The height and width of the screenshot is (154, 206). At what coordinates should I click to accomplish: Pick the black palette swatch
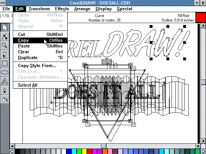(17, 151)
